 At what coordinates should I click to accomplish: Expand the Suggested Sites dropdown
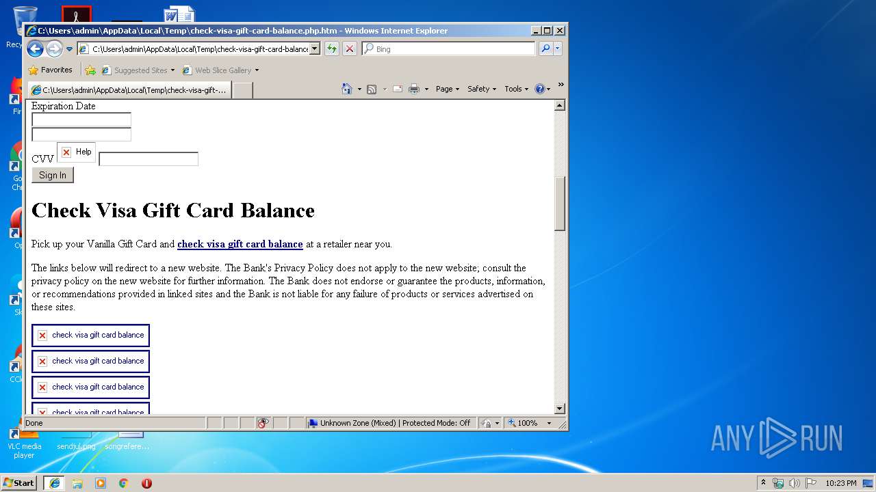[x=172, y=70]
